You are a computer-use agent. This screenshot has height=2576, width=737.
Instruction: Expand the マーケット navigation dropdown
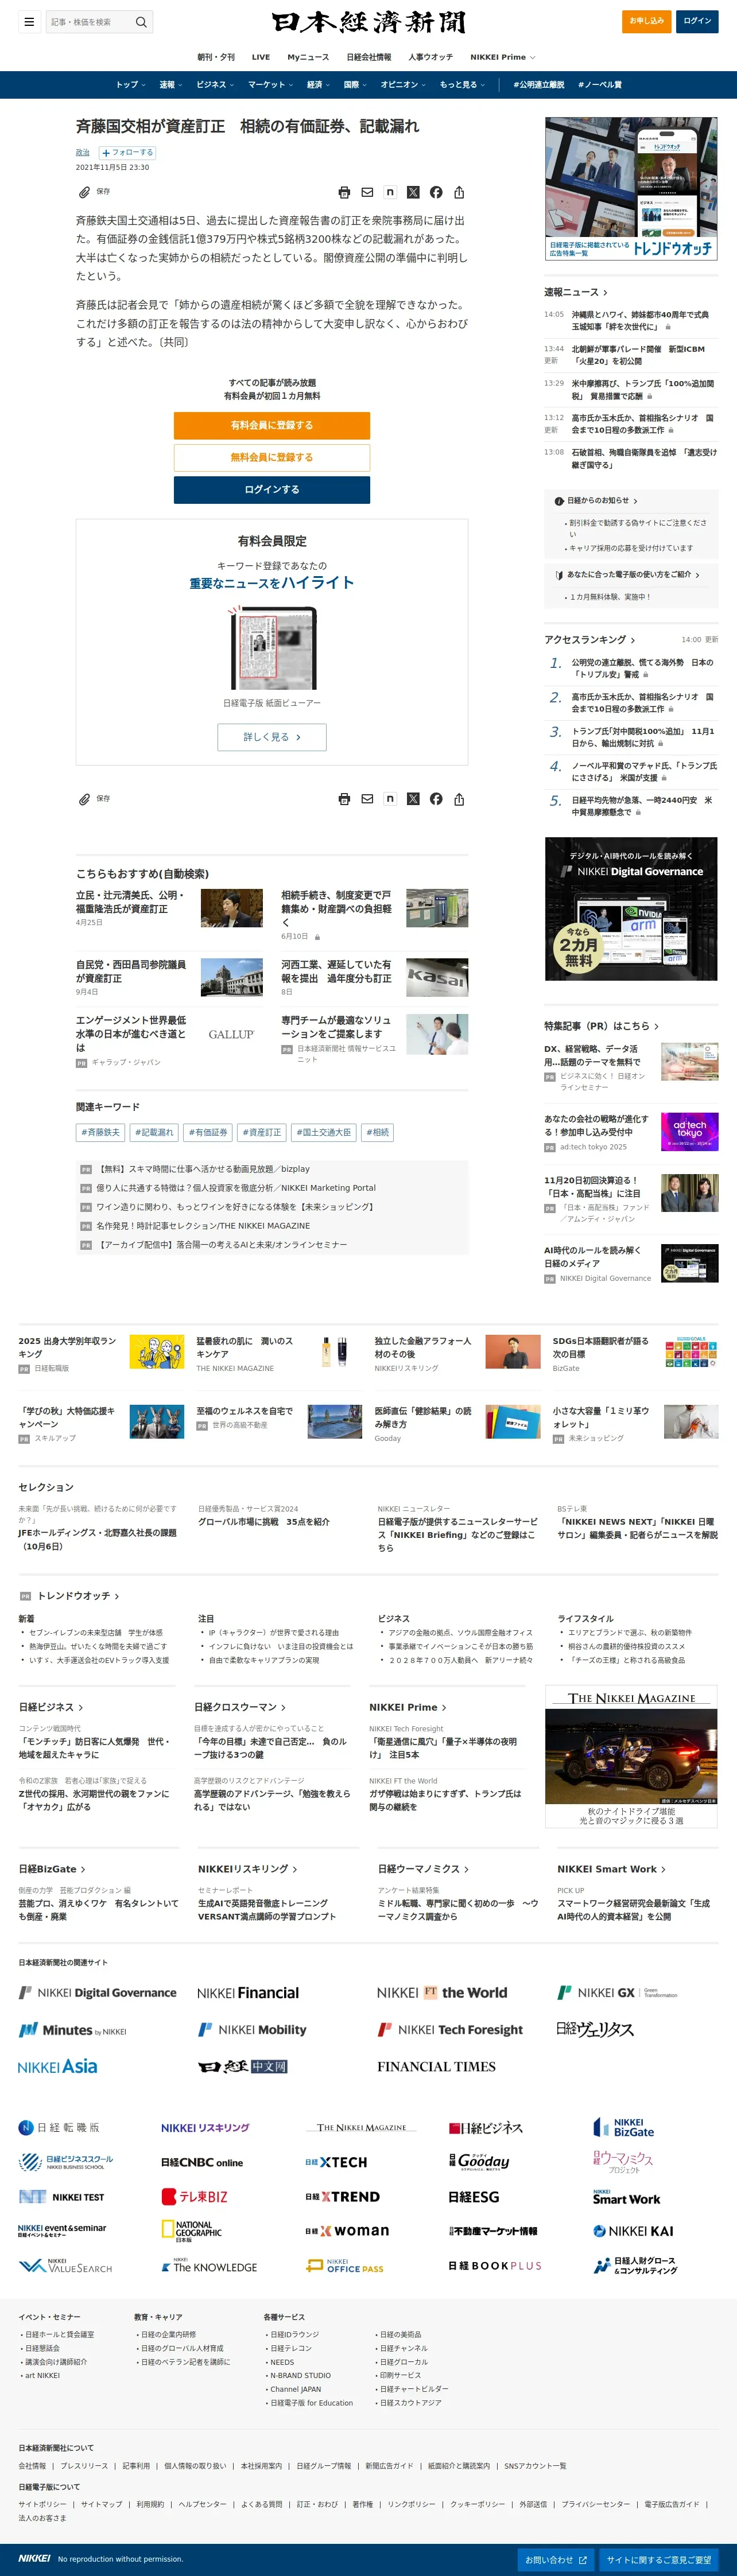coord(270,85)
